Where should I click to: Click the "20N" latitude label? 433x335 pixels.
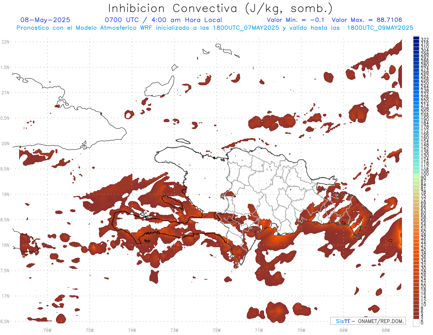point(5,143)
